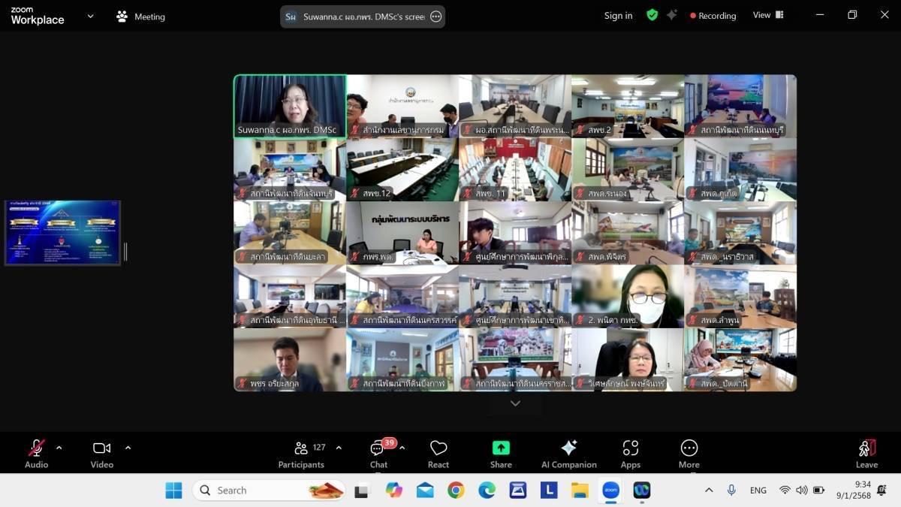This screenshot has height=507, width=901.
Task: Expand the audio settings caret
Action: [59, 448]
